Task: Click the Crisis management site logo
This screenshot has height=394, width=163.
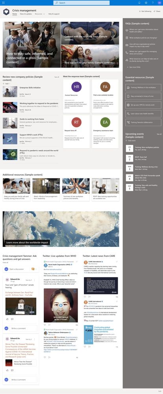Action: 6,11
